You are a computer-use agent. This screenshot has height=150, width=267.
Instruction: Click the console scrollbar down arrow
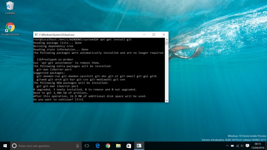[x=167, y=100]
